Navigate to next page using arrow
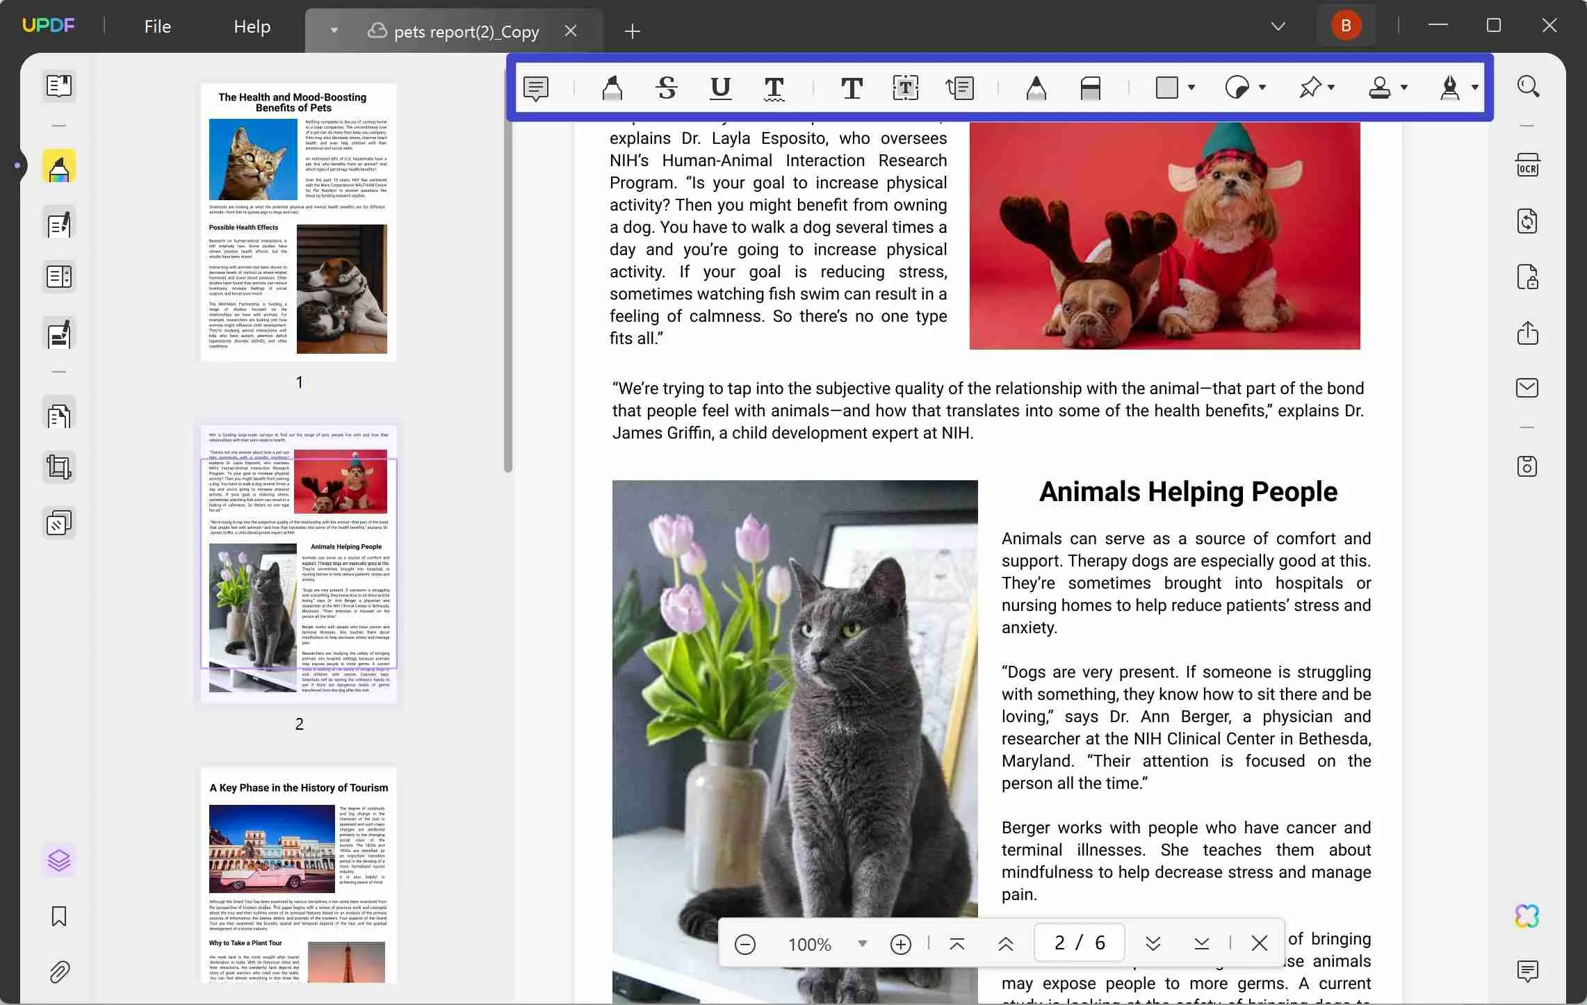Image resolution: width=1587 pixels, height=1005 pixels. 1152,941
